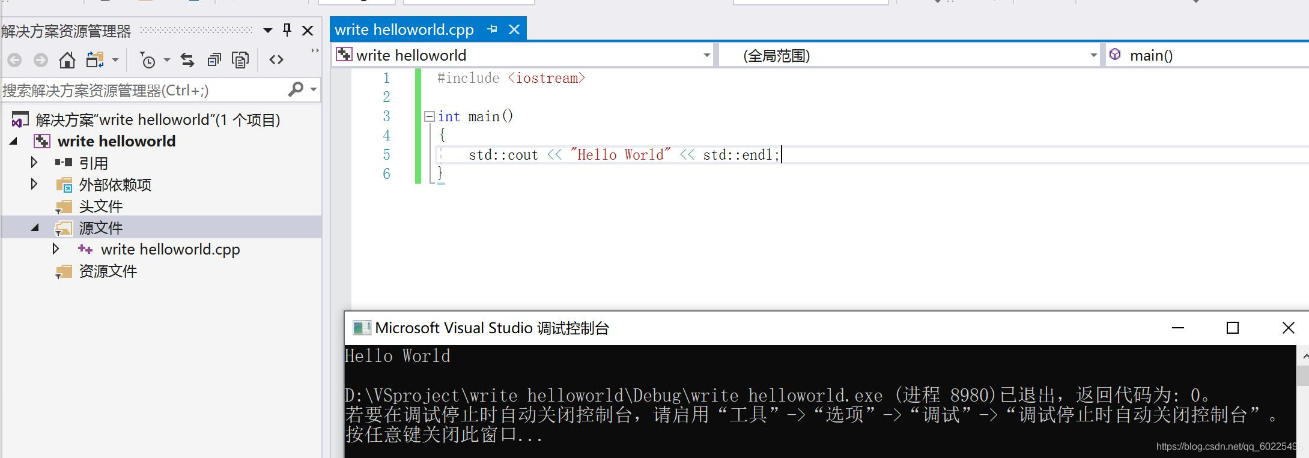Viewport: 1309px width, 458px height.
Task: Click the pin icon on the editor tab
Action: click(x=493, y=29)
